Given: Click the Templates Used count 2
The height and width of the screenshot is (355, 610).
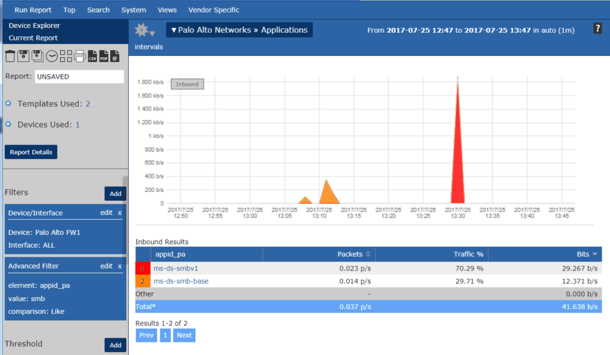Looking at the screenshot, I should (x=88, y=104).
